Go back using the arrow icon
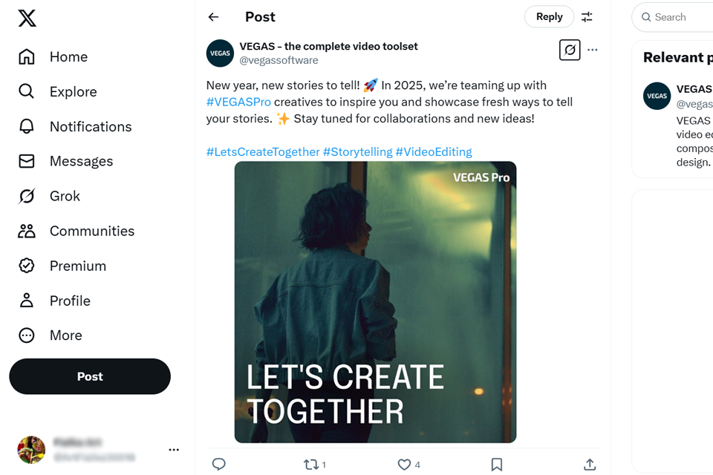The image size is (713, 475). pyautogui.click(x=214, y=17)
